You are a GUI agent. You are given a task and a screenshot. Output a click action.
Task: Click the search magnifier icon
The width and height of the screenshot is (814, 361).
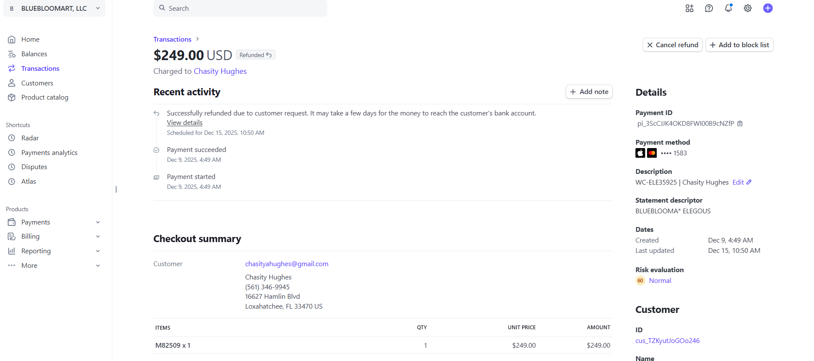click(162, 8)
